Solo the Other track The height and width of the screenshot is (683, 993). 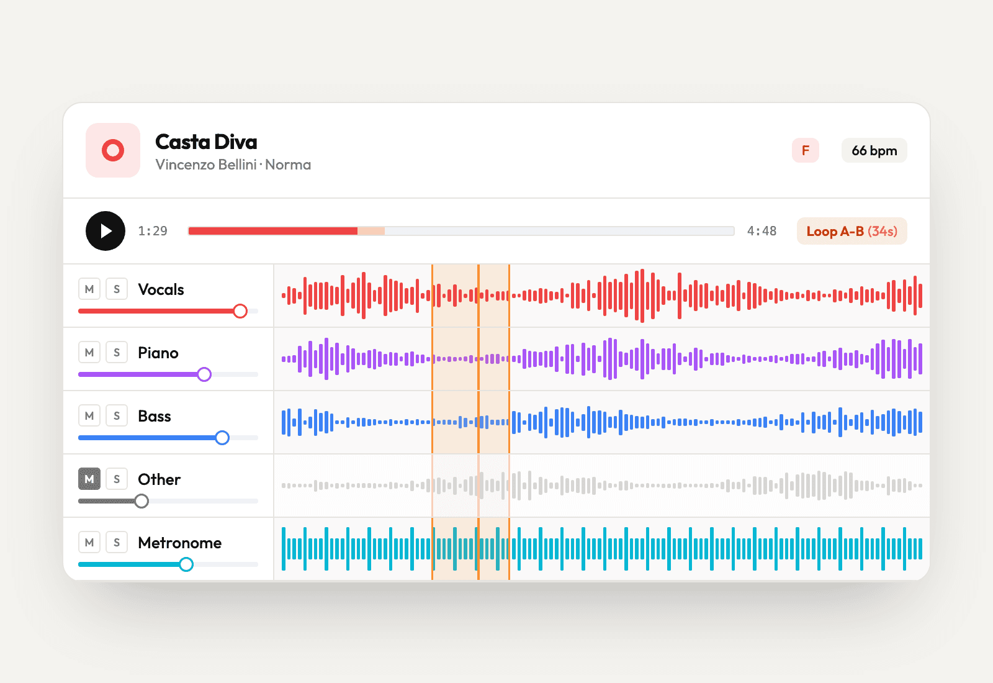pyautogui.click(x=117, y=479)
